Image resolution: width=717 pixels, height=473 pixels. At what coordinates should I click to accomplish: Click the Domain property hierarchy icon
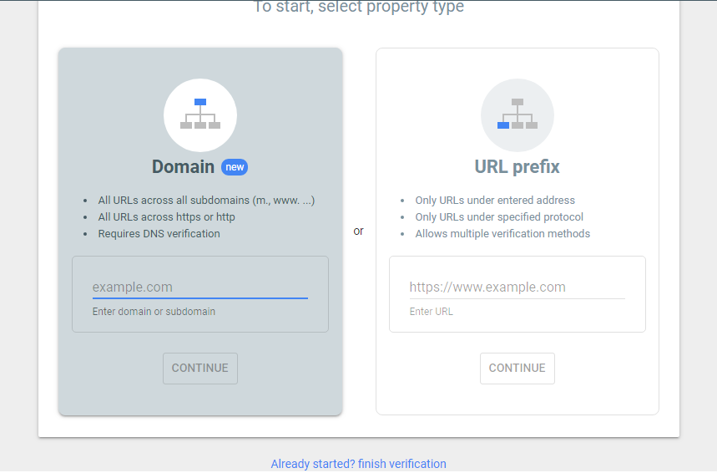coord(200,115)
